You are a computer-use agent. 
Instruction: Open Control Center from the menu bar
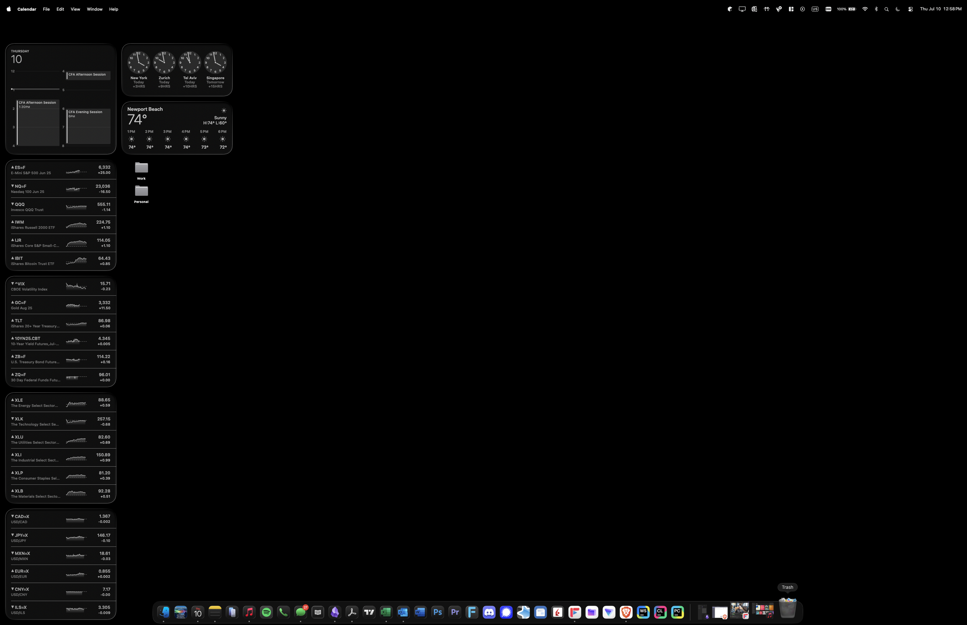tap(910, 9)
